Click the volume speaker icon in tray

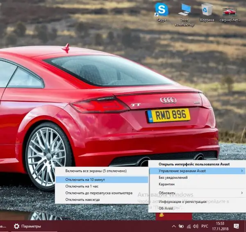(x=196, y=226)
